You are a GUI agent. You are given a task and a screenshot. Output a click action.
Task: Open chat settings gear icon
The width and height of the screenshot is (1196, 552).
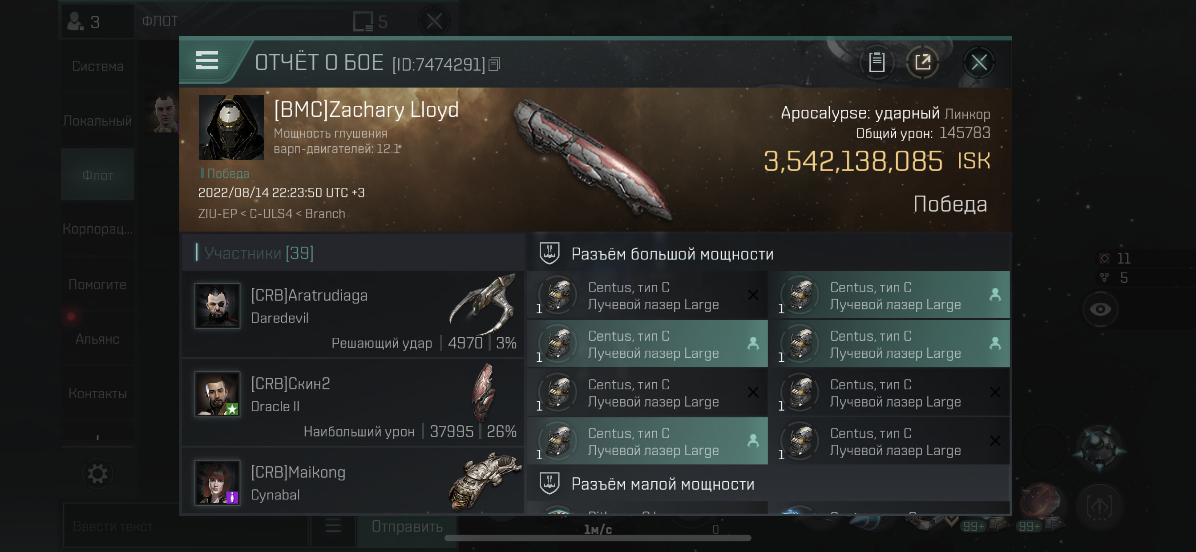[97, 473]
